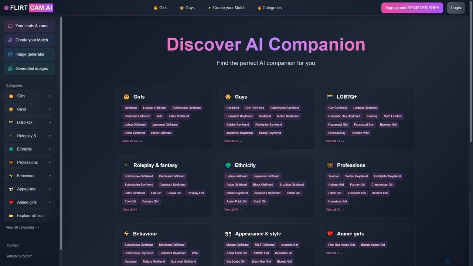This screenshot has height=266, width=473.
Task: Select the Athletic Girl tag
Action: pyautogui.click(x=261, y=253)
